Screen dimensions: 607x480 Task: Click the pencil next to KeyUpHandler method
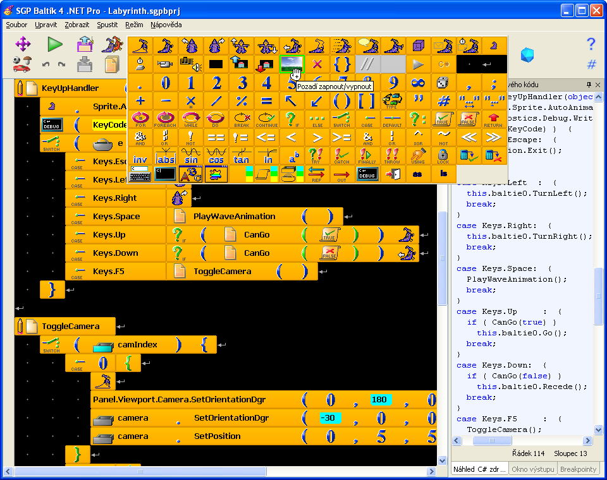point(21,88)
